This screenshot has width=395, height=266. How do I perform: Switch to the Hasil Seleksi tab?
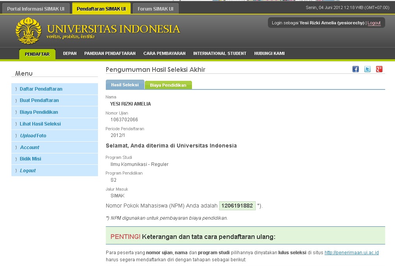[x=125, y=85]
